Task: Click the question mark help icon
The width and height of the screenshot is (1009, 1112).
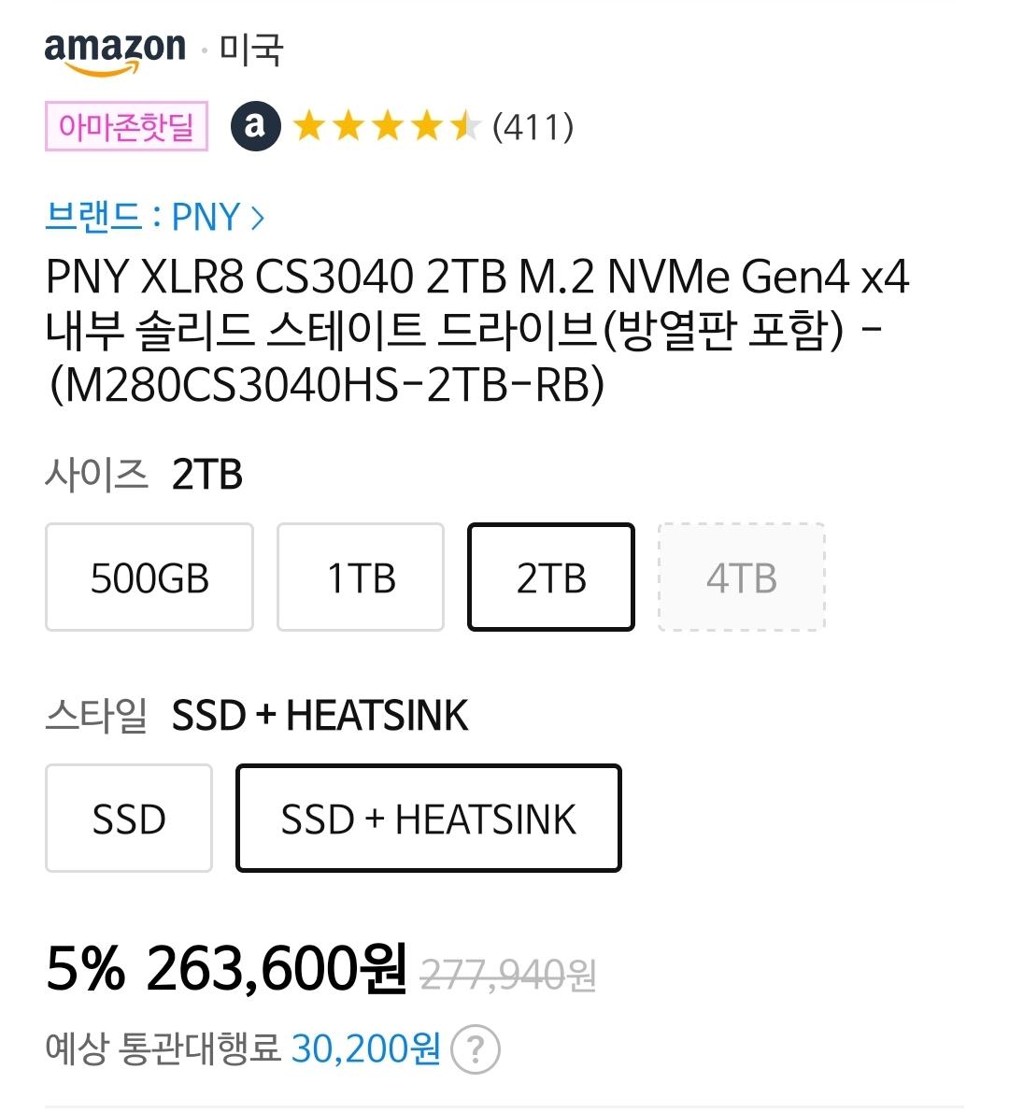Action: (x=476, y=1048)
